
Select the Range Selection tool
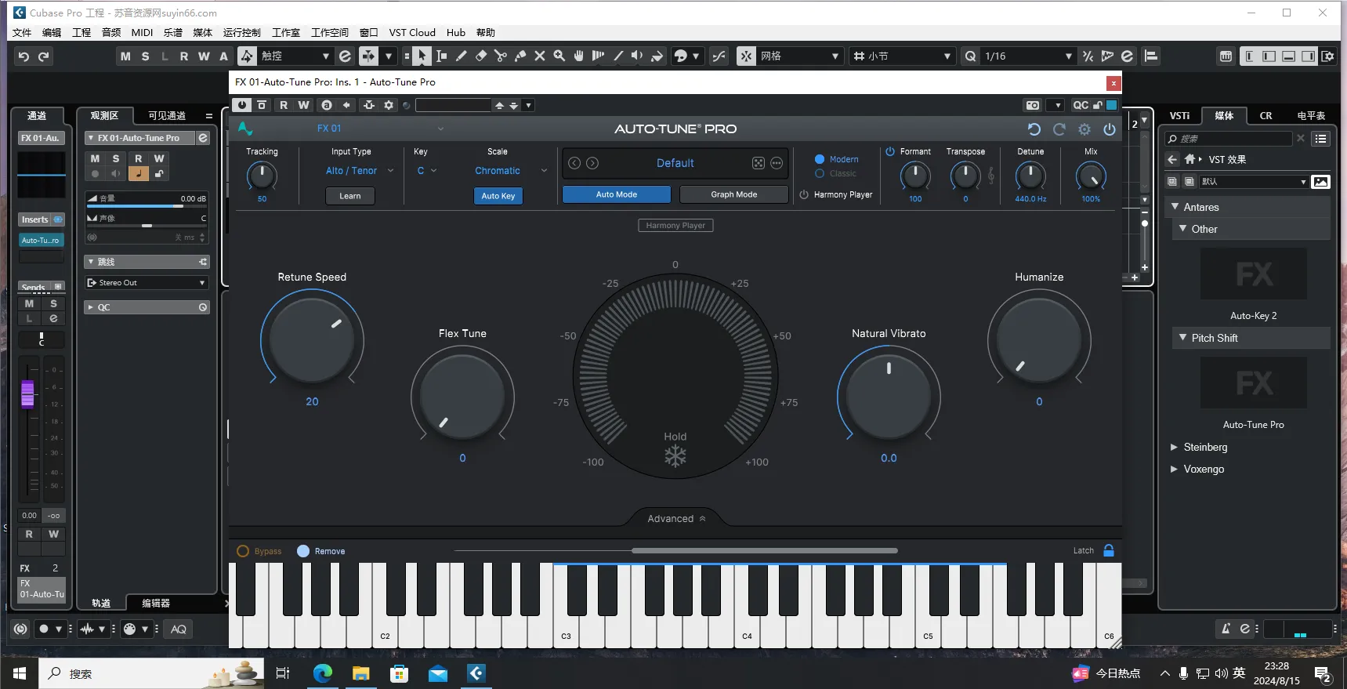click(x=442, y=56)
